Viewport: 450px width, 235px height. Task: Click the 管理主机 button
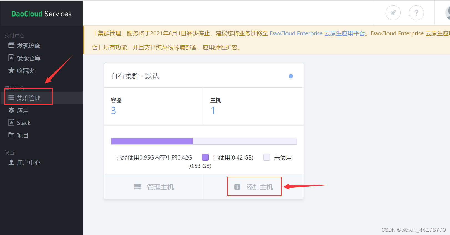pyautogui.click(x=154, y=187)
